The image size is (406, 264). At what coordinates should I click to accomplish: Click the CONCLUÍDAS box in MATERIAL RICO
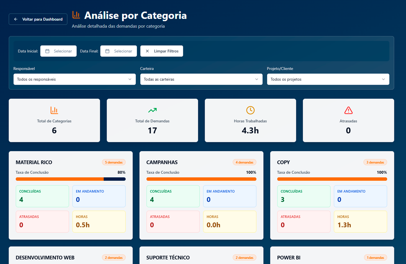click(x=42, y=196)
